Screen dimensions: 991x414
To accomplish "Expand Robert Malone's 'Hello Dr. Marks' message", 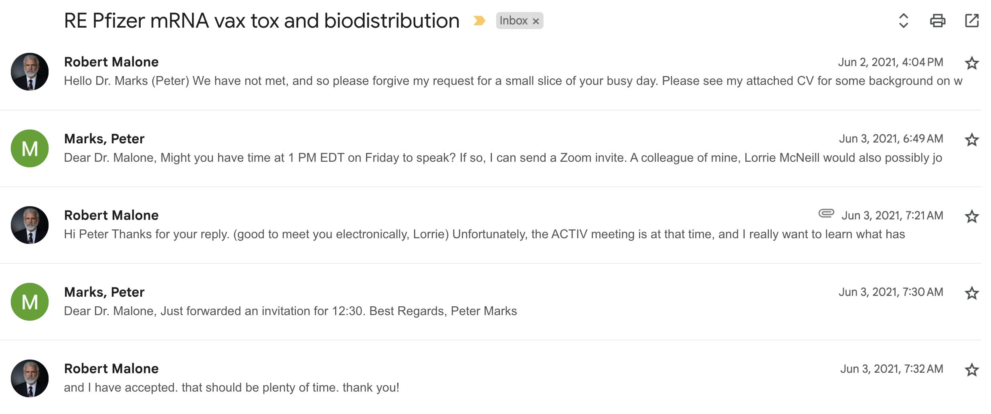I will (481, 81).
